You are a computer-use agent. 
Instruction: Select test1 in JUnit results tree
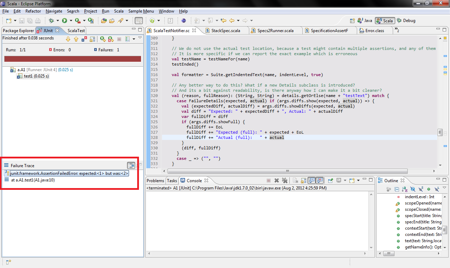(x=33, y=76)
